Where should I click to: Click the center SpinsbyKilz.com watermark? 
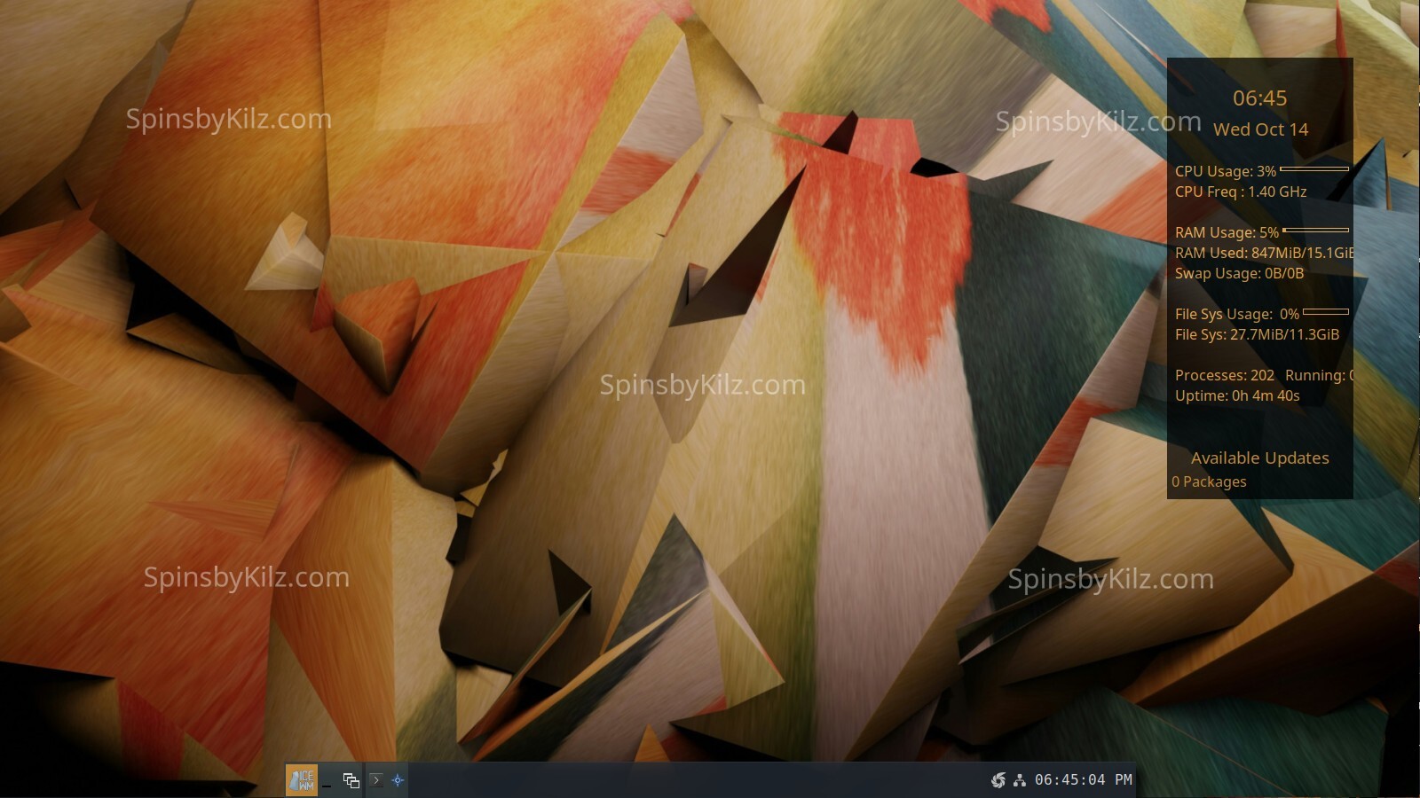pyautogui.click(x=702, y=385)
